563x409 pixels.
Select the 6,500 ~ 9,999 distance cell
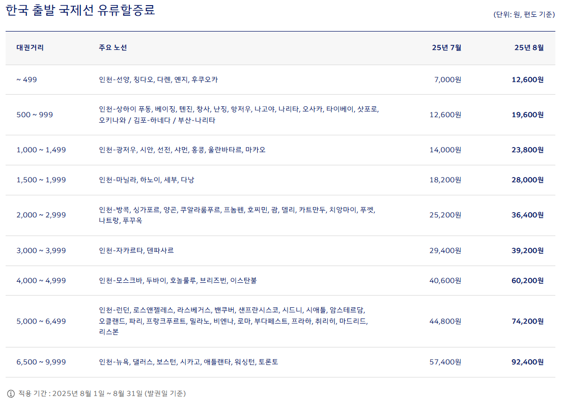point(41,362)
